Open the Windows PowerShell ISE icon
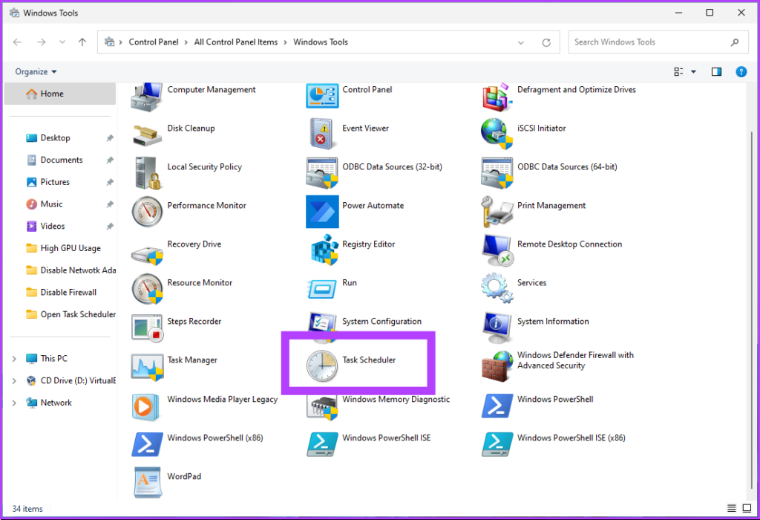 pyautogui.click(x=322, y=444)
